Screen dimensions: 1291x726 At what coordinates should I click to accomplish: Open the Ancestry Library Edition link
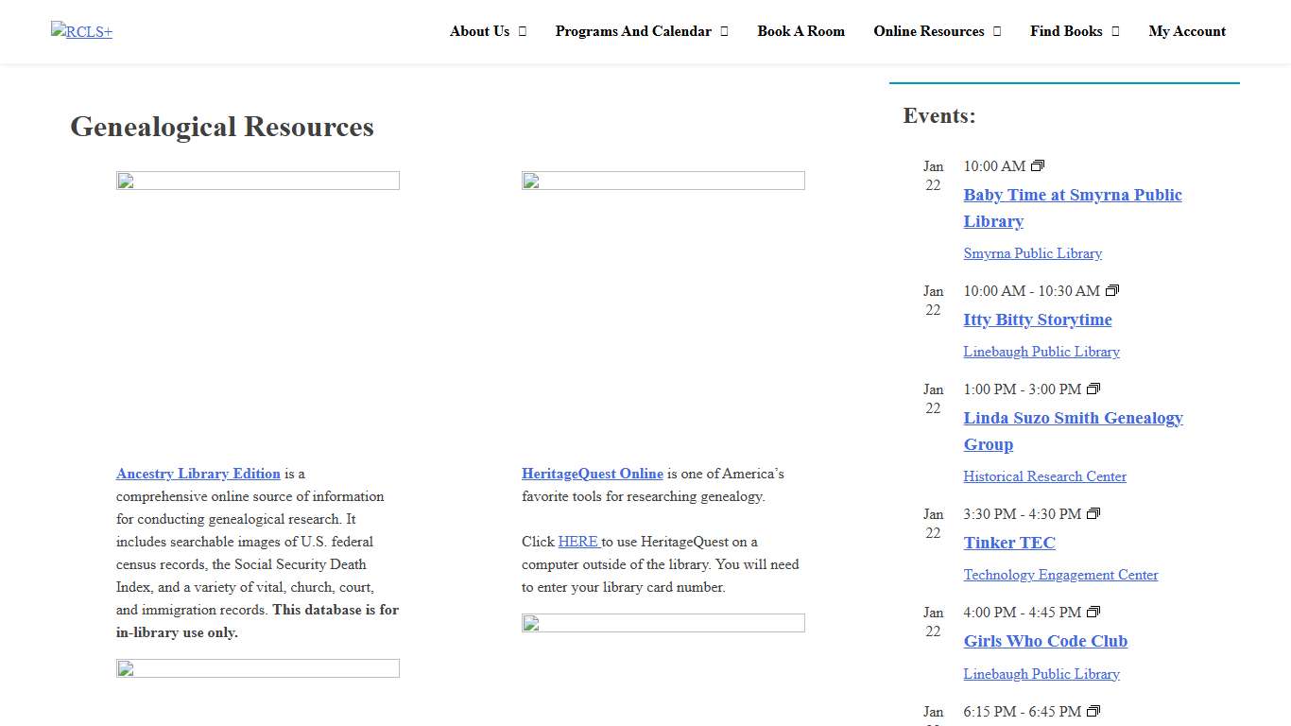pyautogui.click(x=198, y=474)
